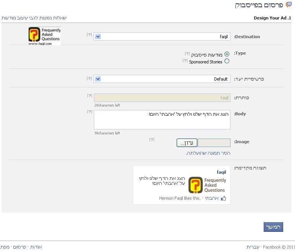
Task: Click the Browse file button
Action: (x=187, y=143)
